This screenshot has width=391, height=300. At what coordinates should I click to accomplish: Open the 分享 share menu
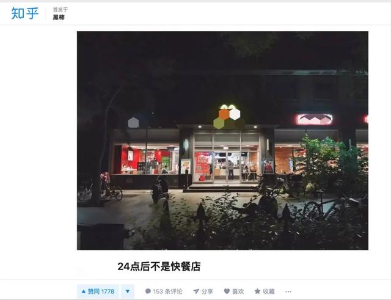tap(203, 291)
